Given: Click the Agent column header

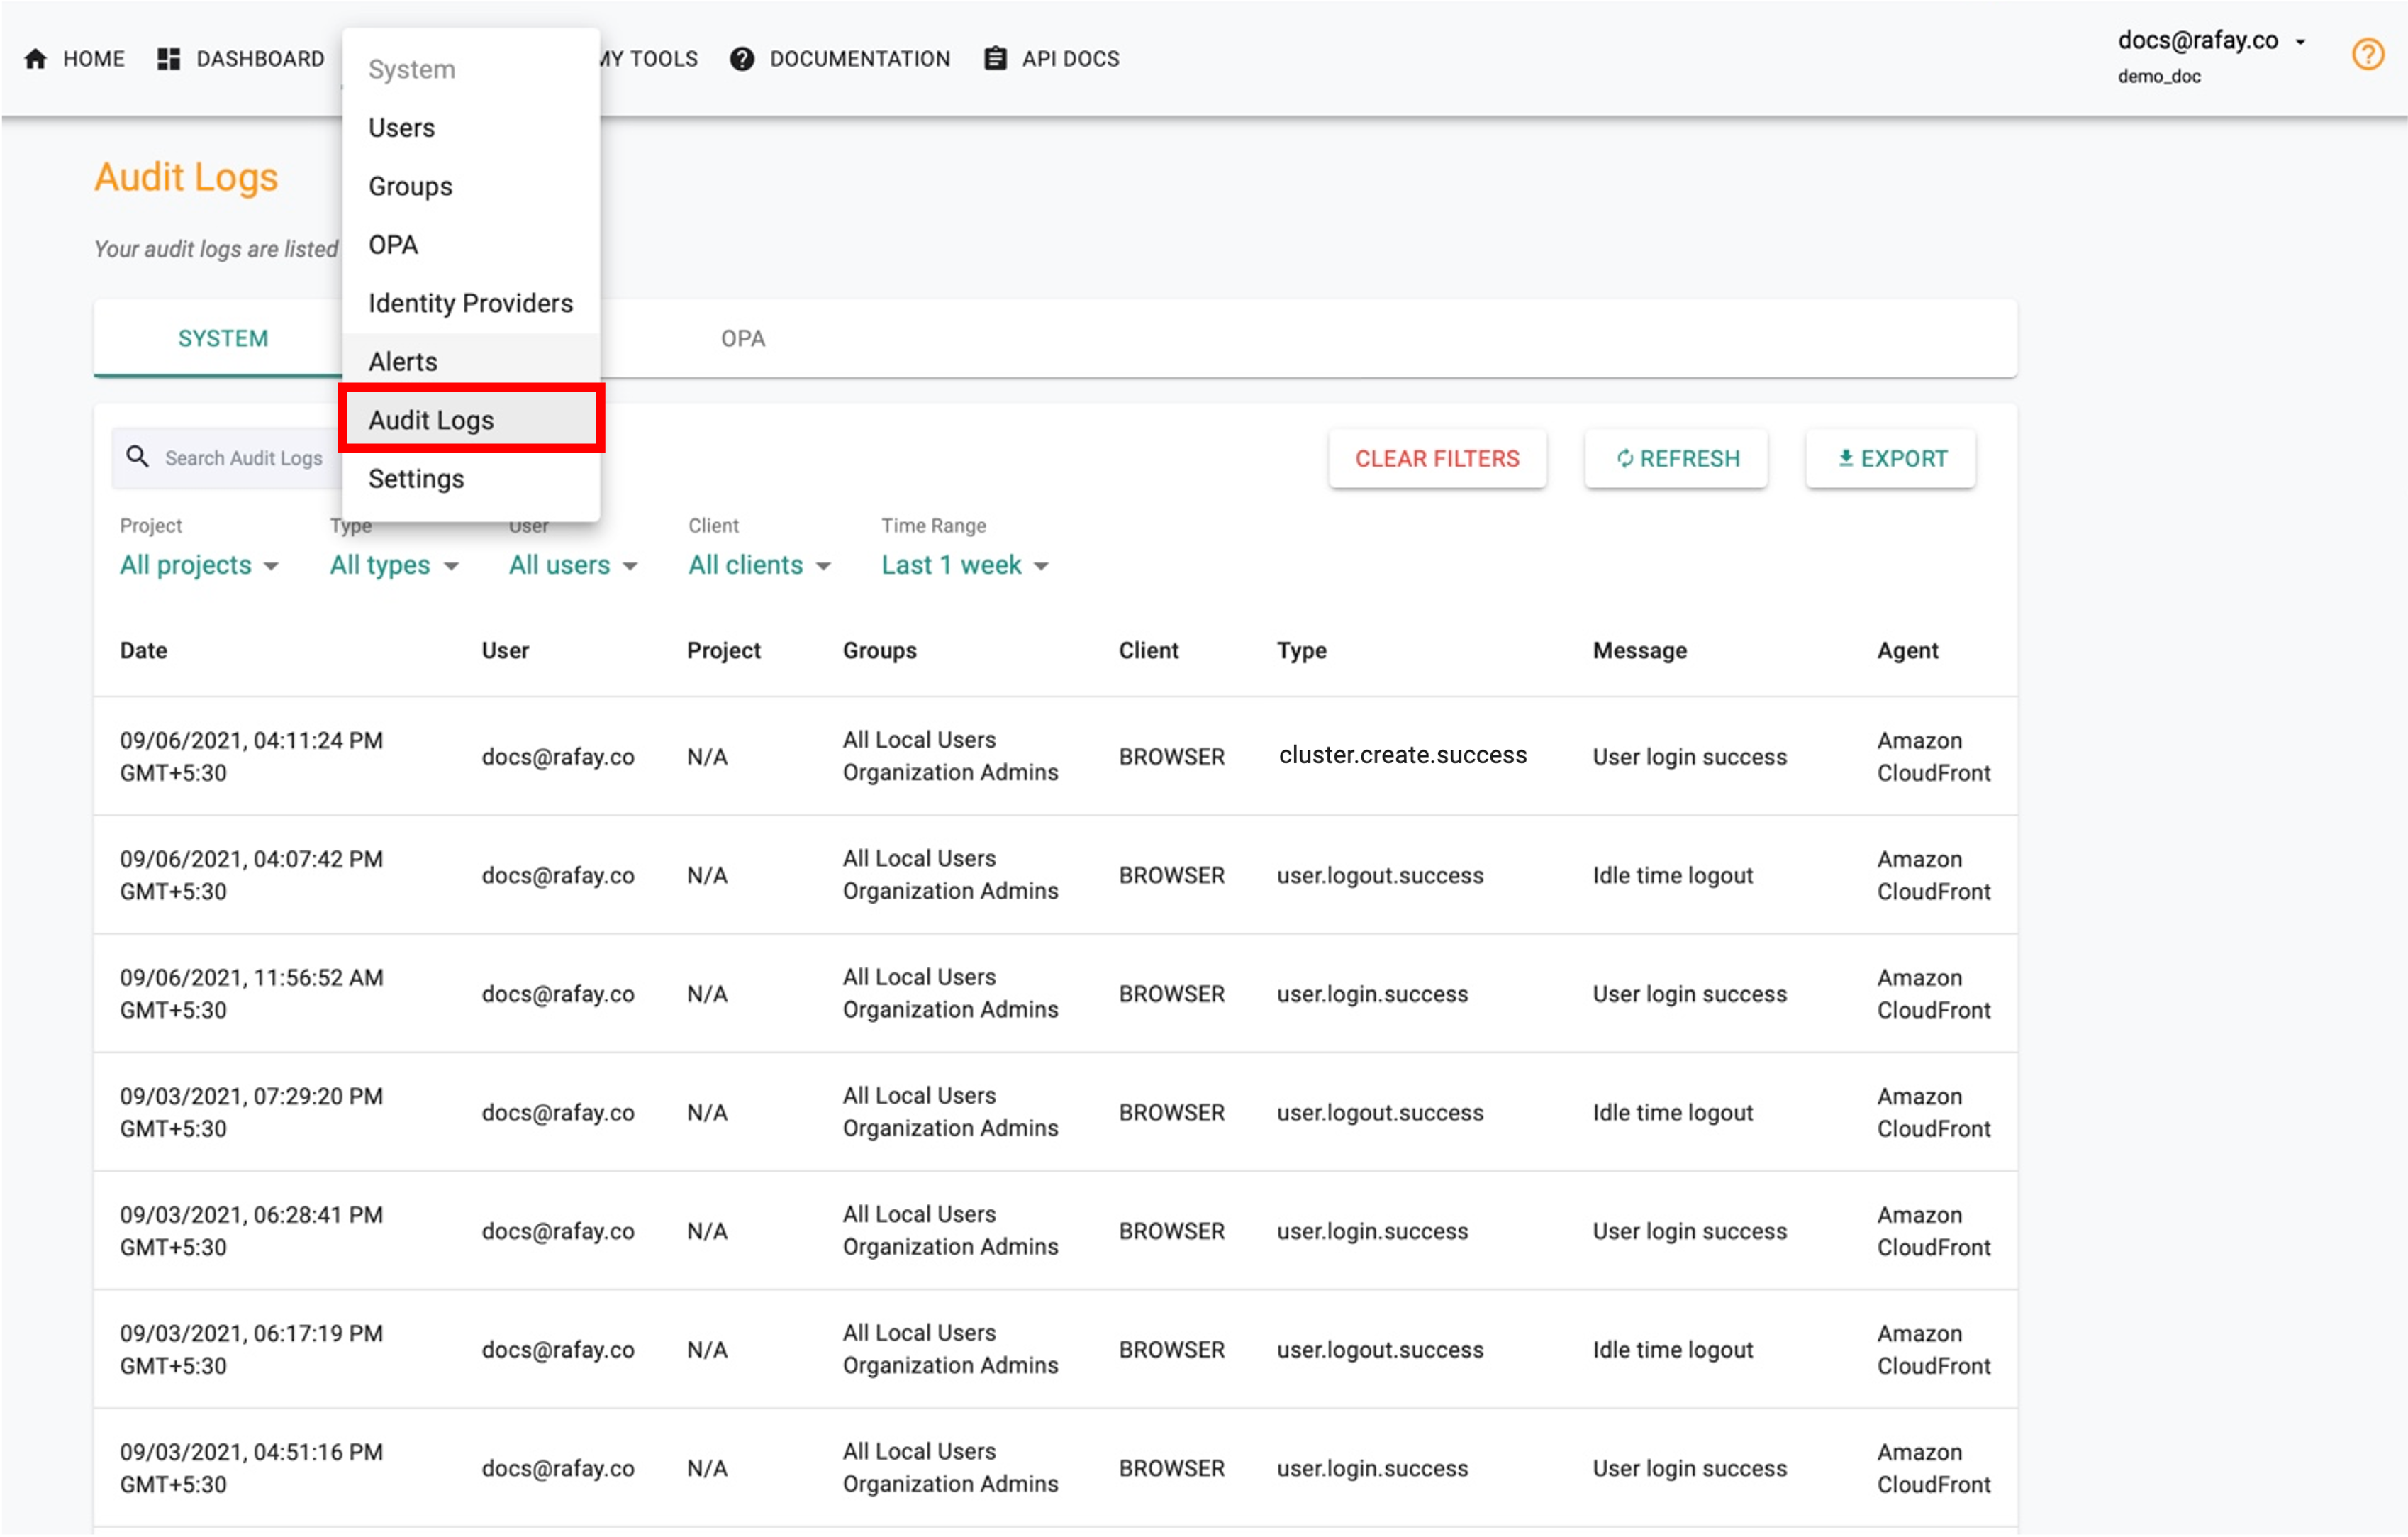Looking at the screenshot, I should (x=1908, y=651).
